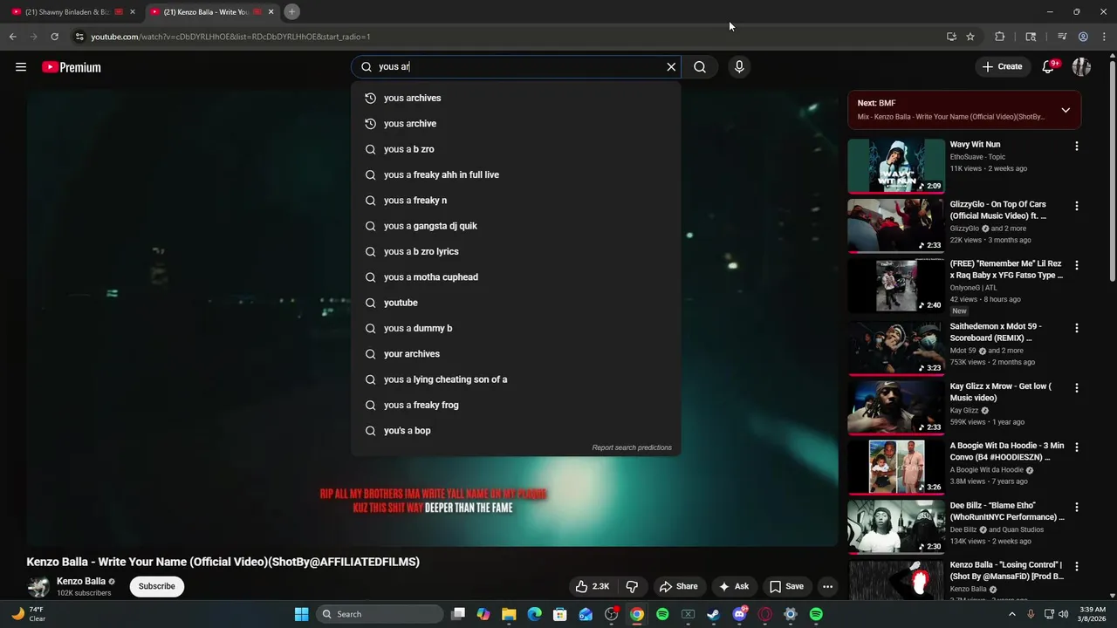Open Copilot from the taskbar

483,614
